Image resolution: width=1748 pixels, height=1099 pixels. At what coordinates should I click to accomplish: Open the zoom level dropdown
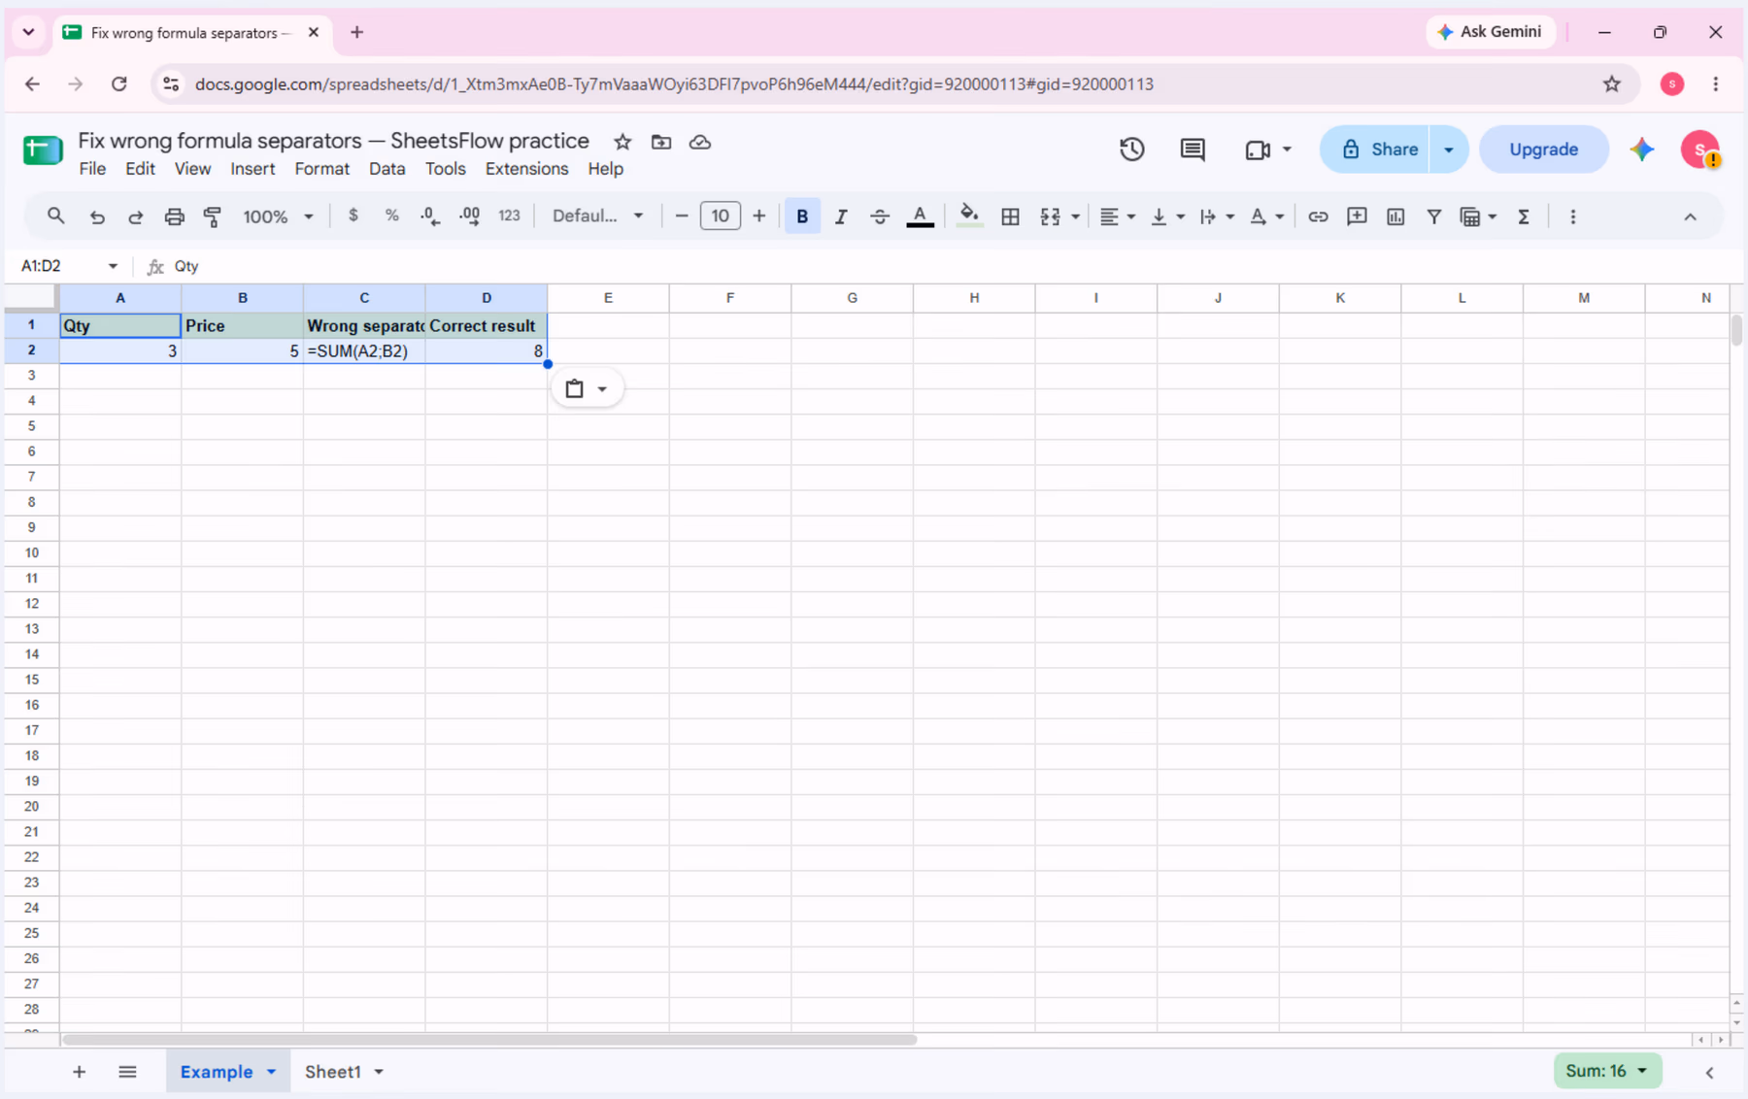278,216
